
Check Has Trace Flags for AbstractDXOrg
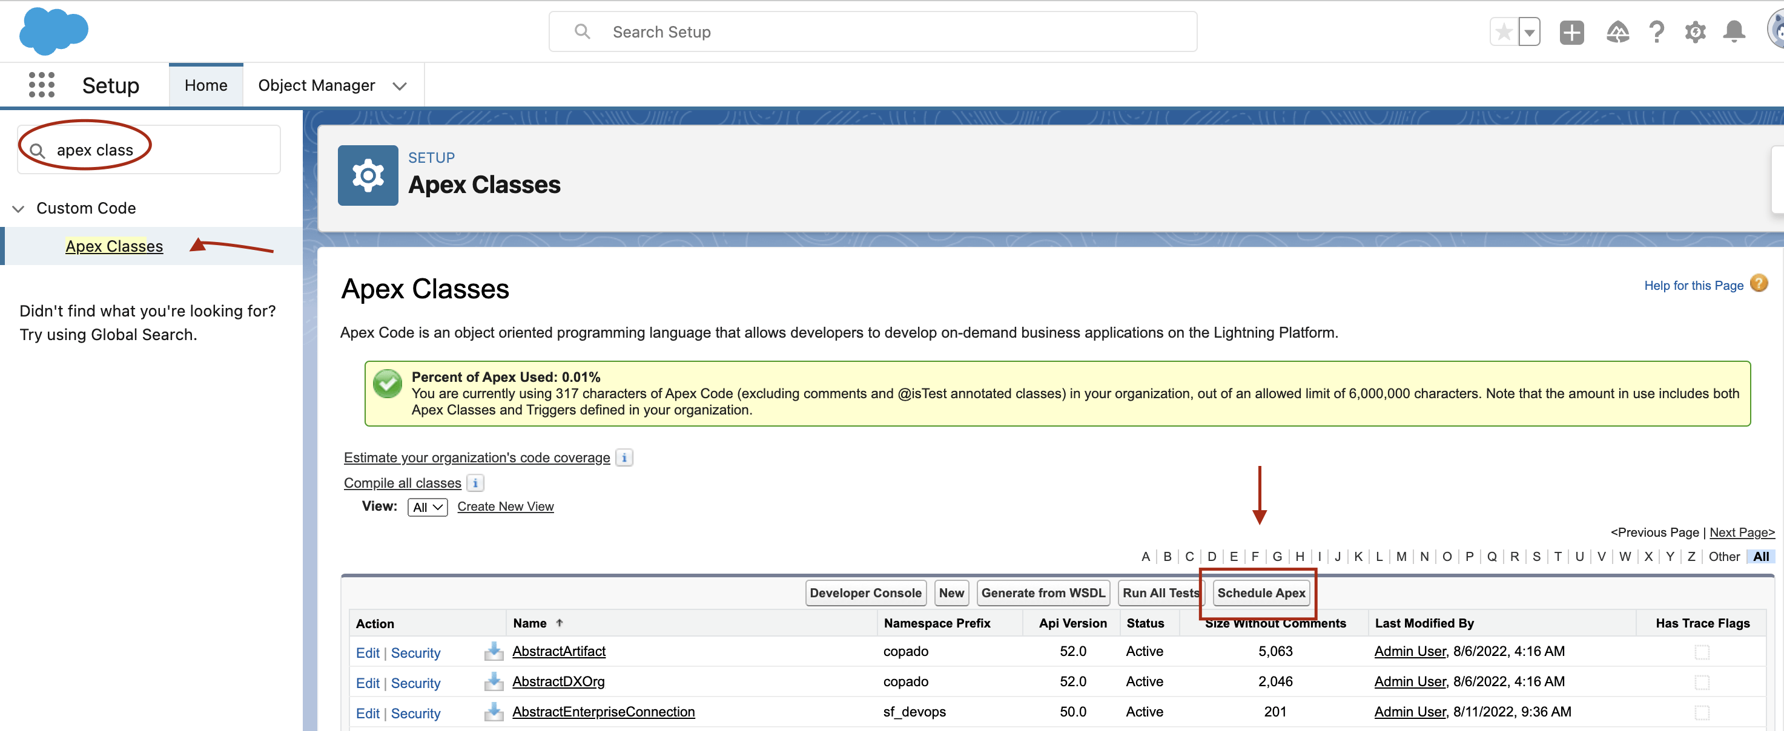click(x=1702, y=681)
